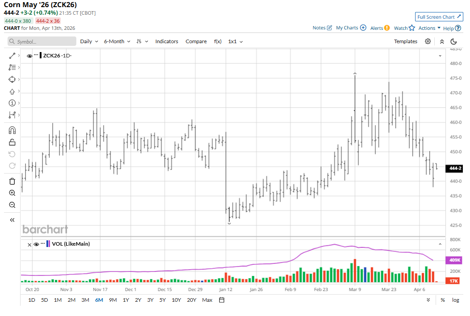Screen dimensions: 470x316
Task: Click the zoom out magnifier icon
Action: tap(12, 205)
